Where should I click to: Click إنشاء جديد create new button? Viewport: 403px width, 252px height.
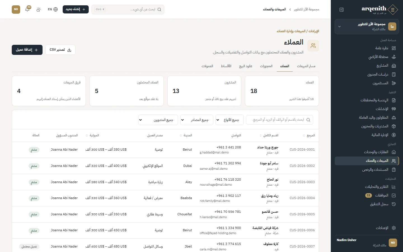coord(76,9)
